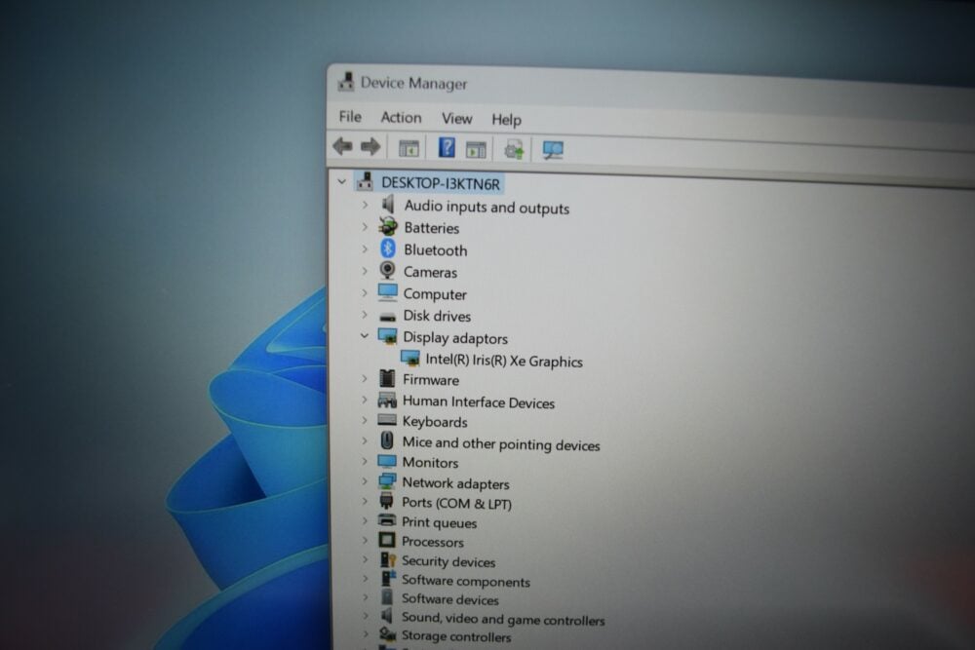Click the Keyboards category icon
The height and width of the screenshot is (650, 975).
pos(387,420)
